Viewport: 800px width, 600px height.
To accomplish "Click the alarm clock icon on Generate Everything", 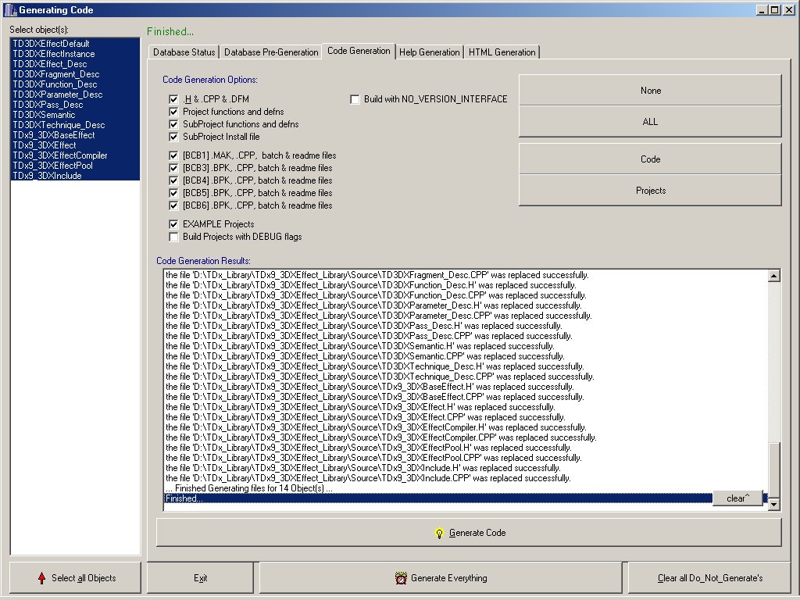I will (402, 578).
